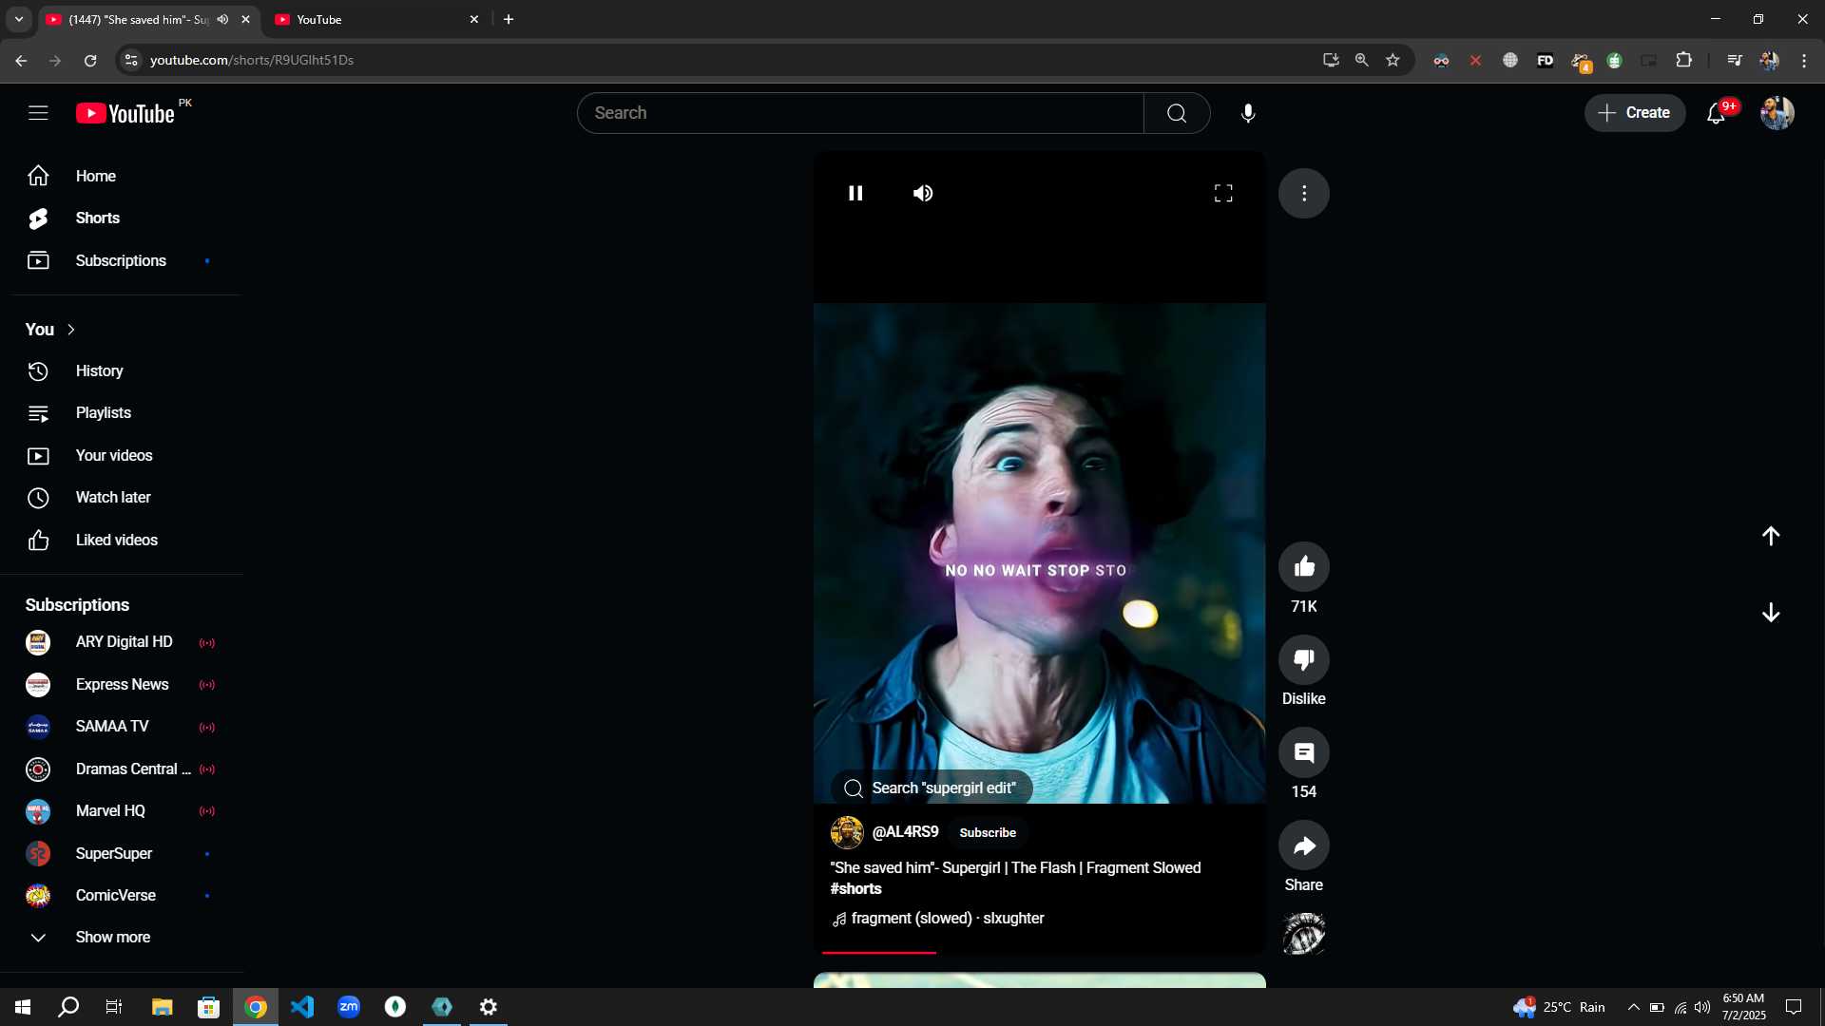Expand the You section chevron

click(71, 330)
